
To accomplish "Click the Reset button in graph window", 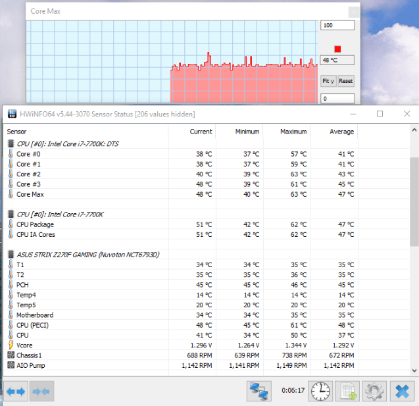I will pos(346,81).
